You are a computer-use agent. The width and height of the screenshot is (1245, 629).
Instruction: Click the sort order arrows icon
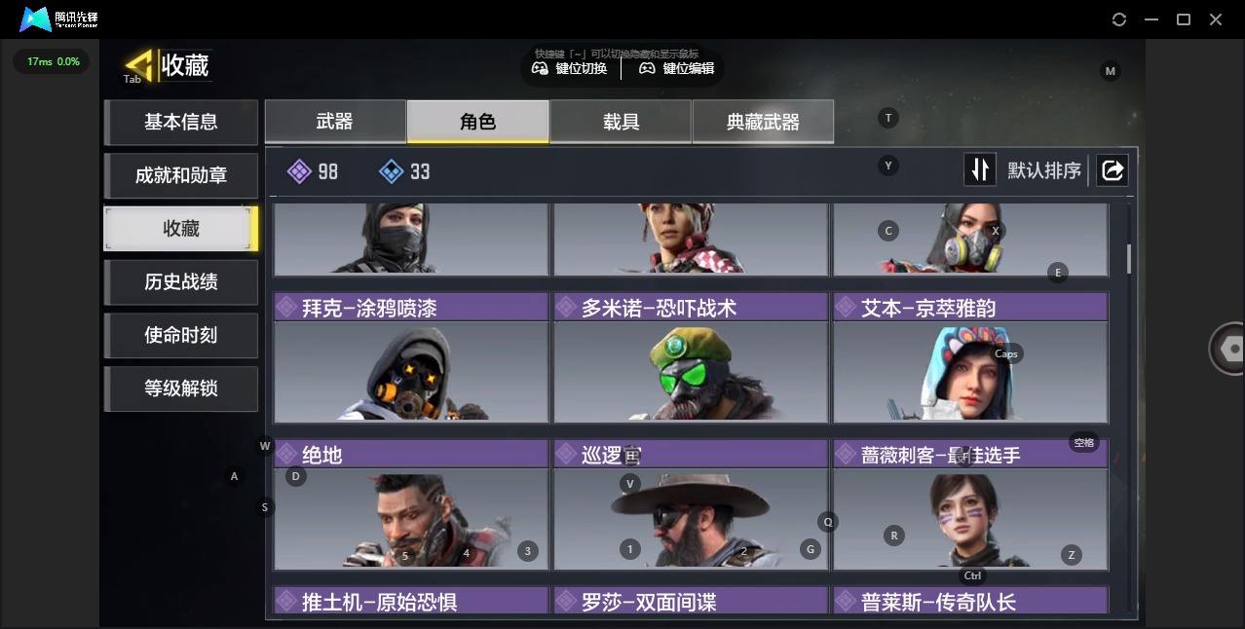click(x=979, y=170)
